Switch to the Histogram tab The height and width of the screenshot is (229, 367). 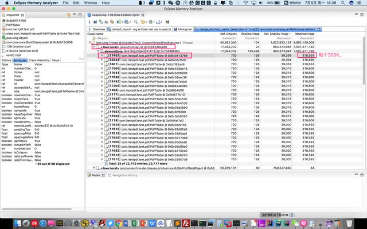pos(183,29)
